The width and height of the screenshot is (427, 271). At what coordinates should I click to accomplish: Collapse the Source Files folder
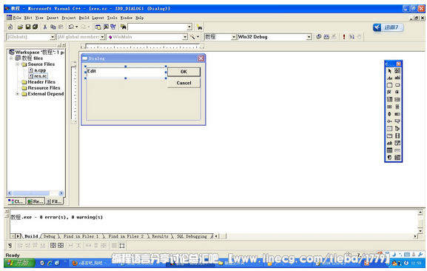(18, 64)
